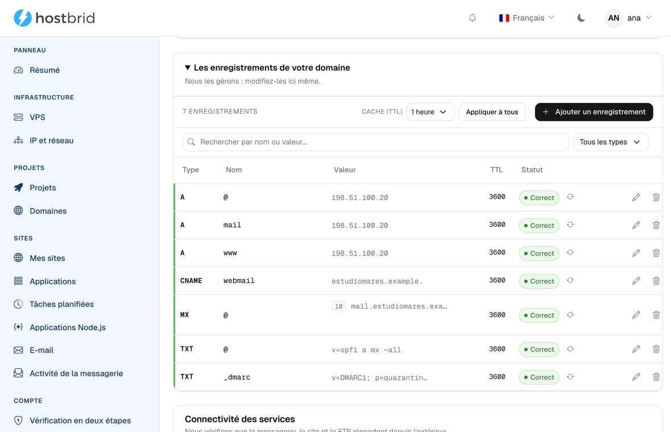The image size is (671, 432).
Task: Click the Correct badge of webmail record
Action: (x=539, y=281)
